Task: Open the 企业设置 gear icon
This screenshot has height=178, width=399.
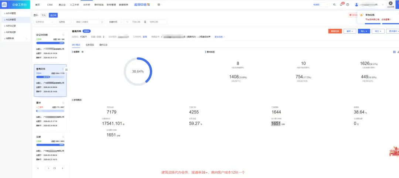Action: pos(391,3)
